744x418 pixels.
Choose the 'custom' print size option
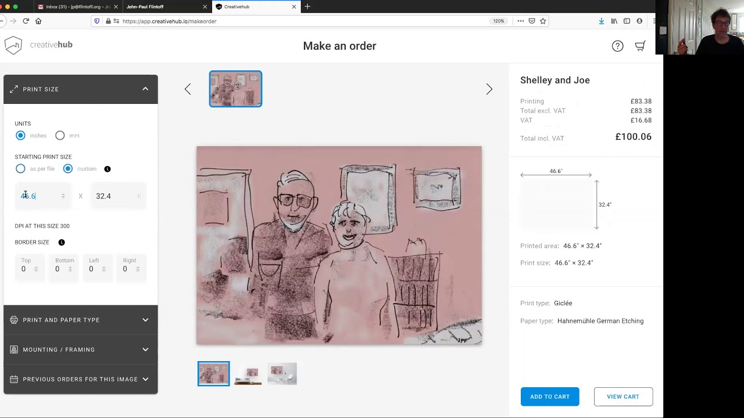(68, 169)
